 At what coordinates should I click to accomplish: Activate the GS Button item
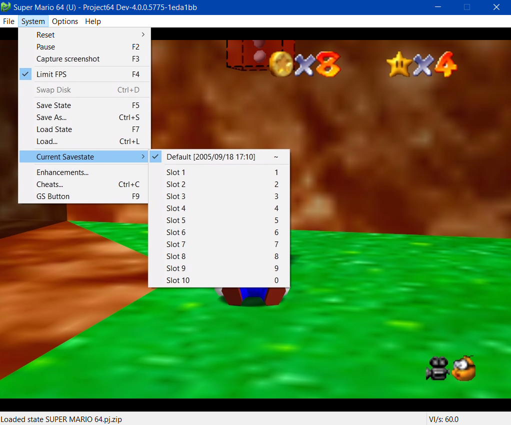pyautogui.click(x=84, y=196)
